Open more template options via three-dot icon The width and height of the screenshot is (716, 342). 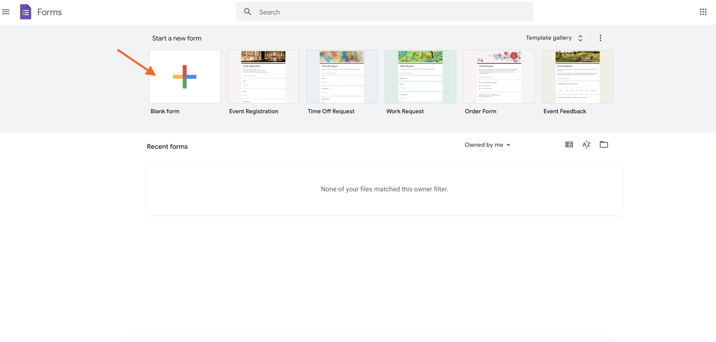[601, 37]
